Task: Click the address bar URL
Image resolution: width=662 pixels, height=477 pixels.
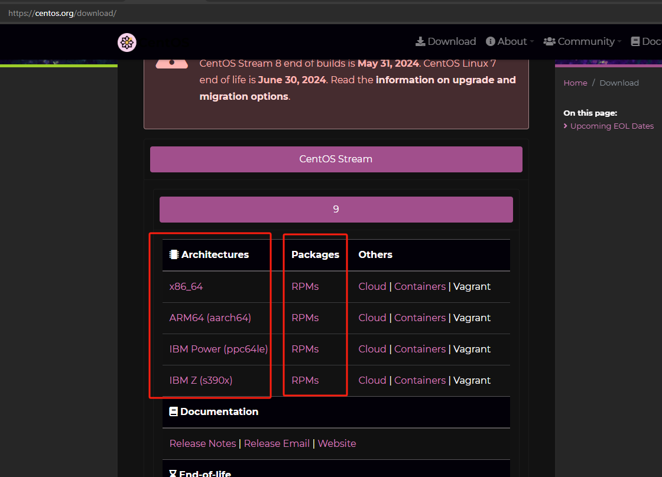Action: (63, 13)
